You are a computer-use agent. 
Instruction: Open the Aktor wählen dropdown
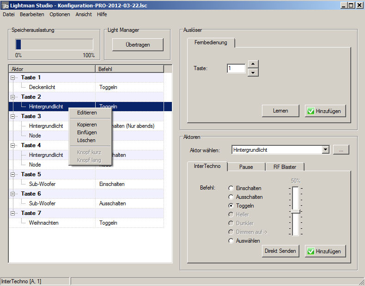point(325,150)
